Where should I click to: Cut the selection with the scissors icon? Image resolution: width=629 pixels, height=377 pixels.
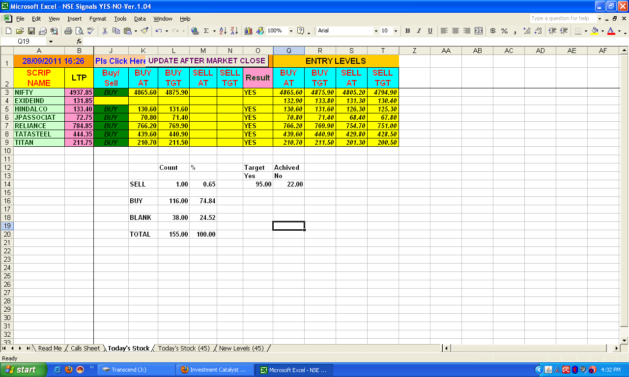click(105, 31)
